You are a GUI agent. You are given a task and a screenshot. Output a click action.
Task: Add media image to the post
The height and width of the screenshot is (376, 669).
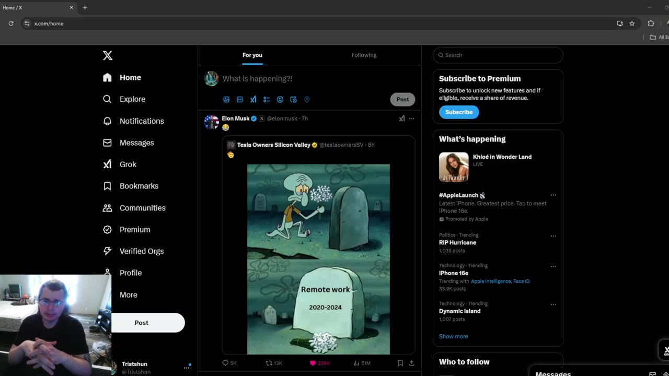[x=226, y=99]
